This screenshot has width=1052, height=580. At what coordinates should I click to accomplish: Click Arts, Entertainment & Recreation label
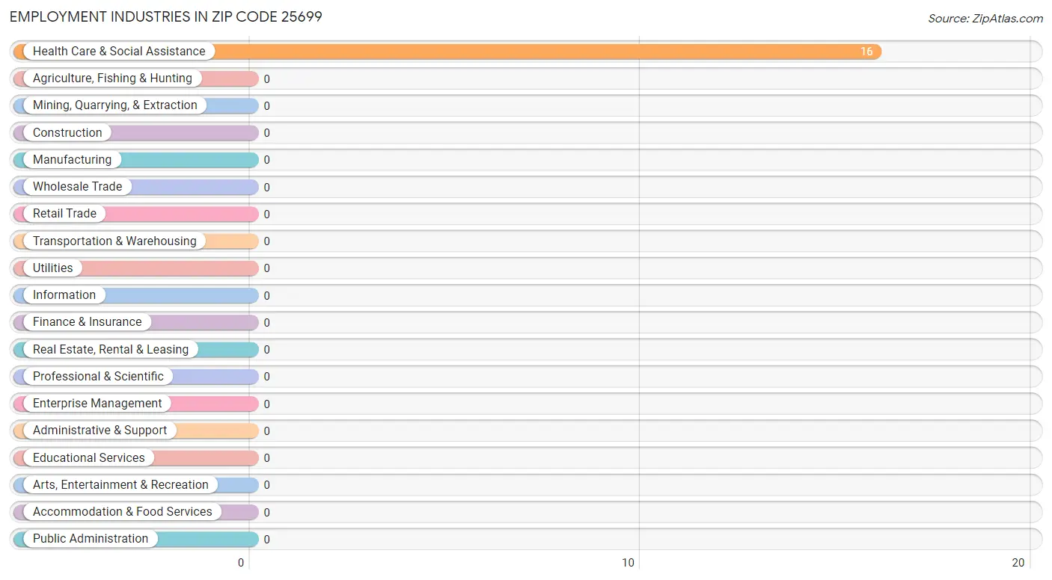tap(120, 484)
